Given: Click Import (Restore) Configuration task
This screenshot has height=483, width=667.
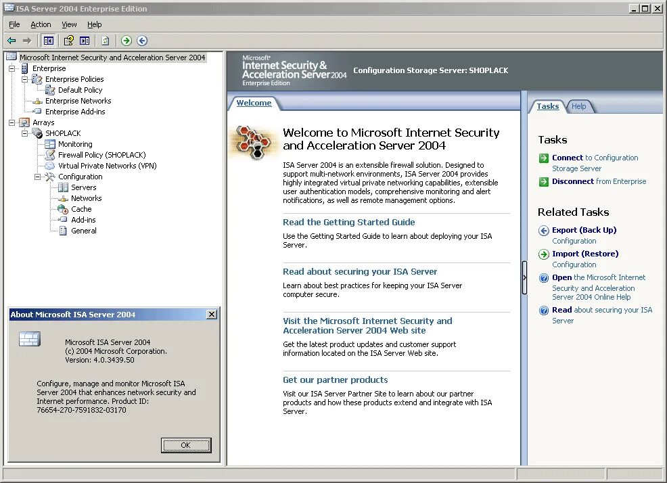Looking at the screenshot, I should pos(585,259).
